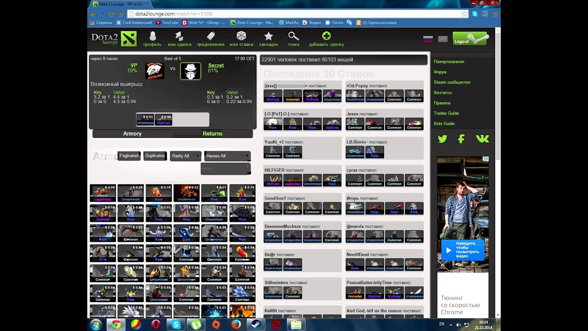Click the PeanutButterJellyTime bettor name
Viewport: 588px width, 331px height.
pos(369,283)
